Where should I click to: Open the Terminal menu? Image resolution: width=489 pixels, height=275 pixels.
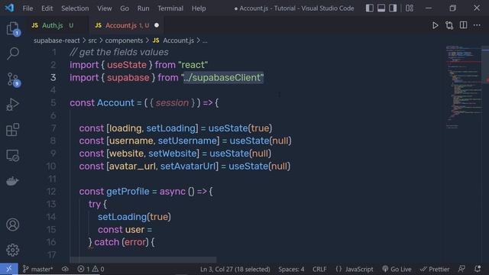170,8
